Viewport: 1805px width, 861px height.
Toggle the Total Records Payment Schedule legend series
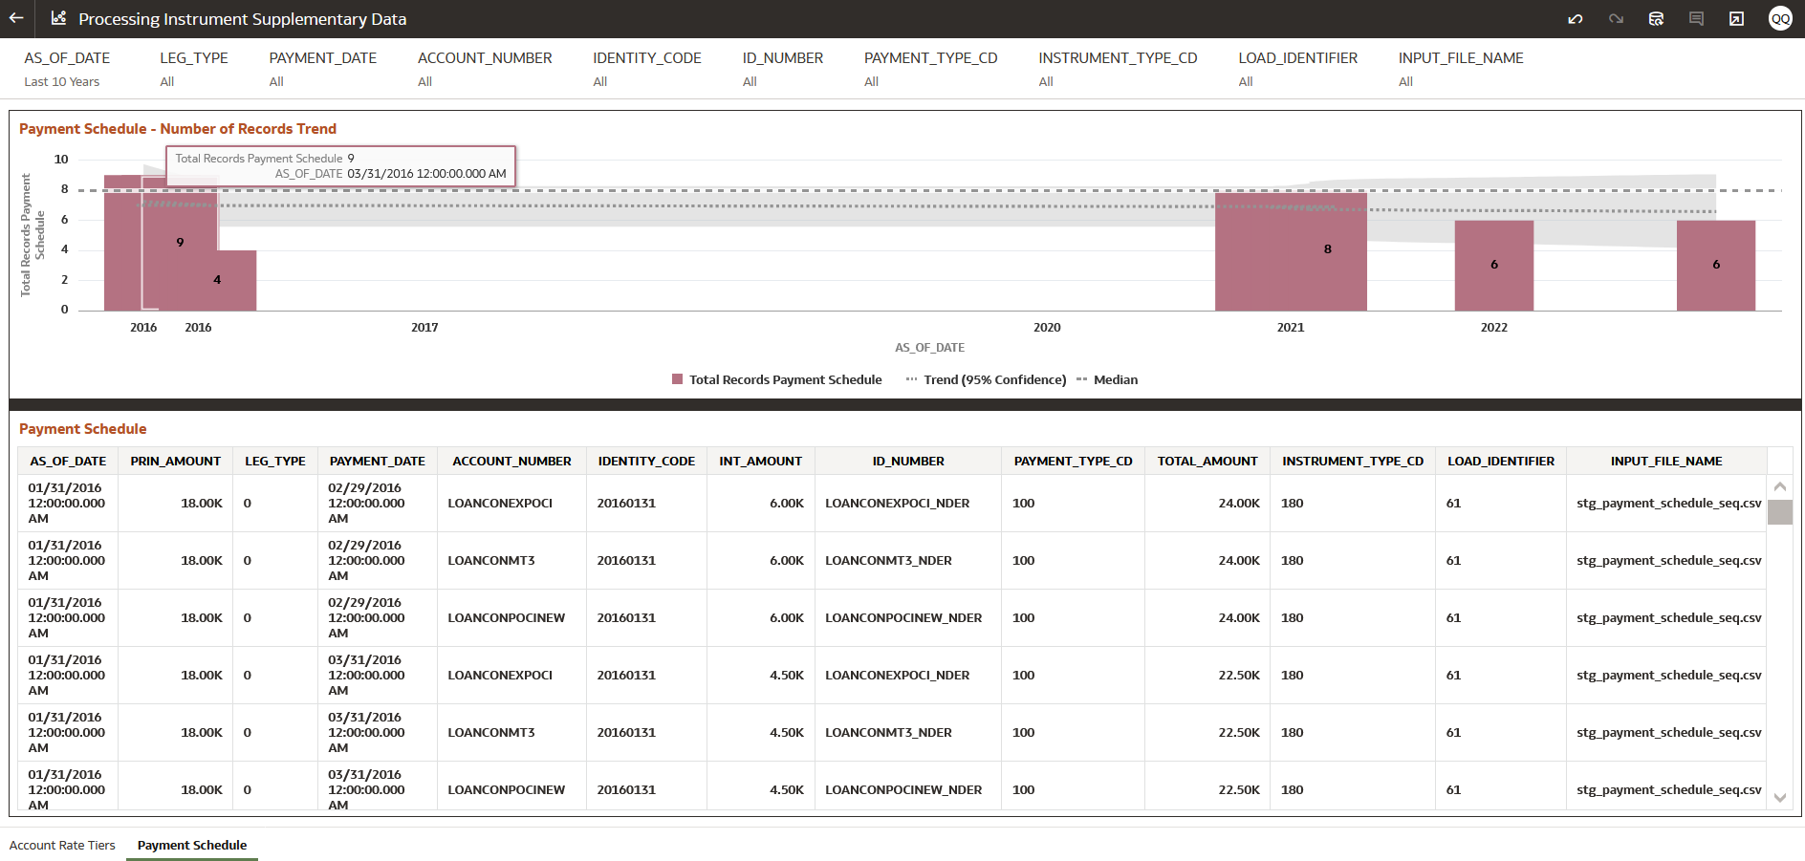(x=776, y=379)
